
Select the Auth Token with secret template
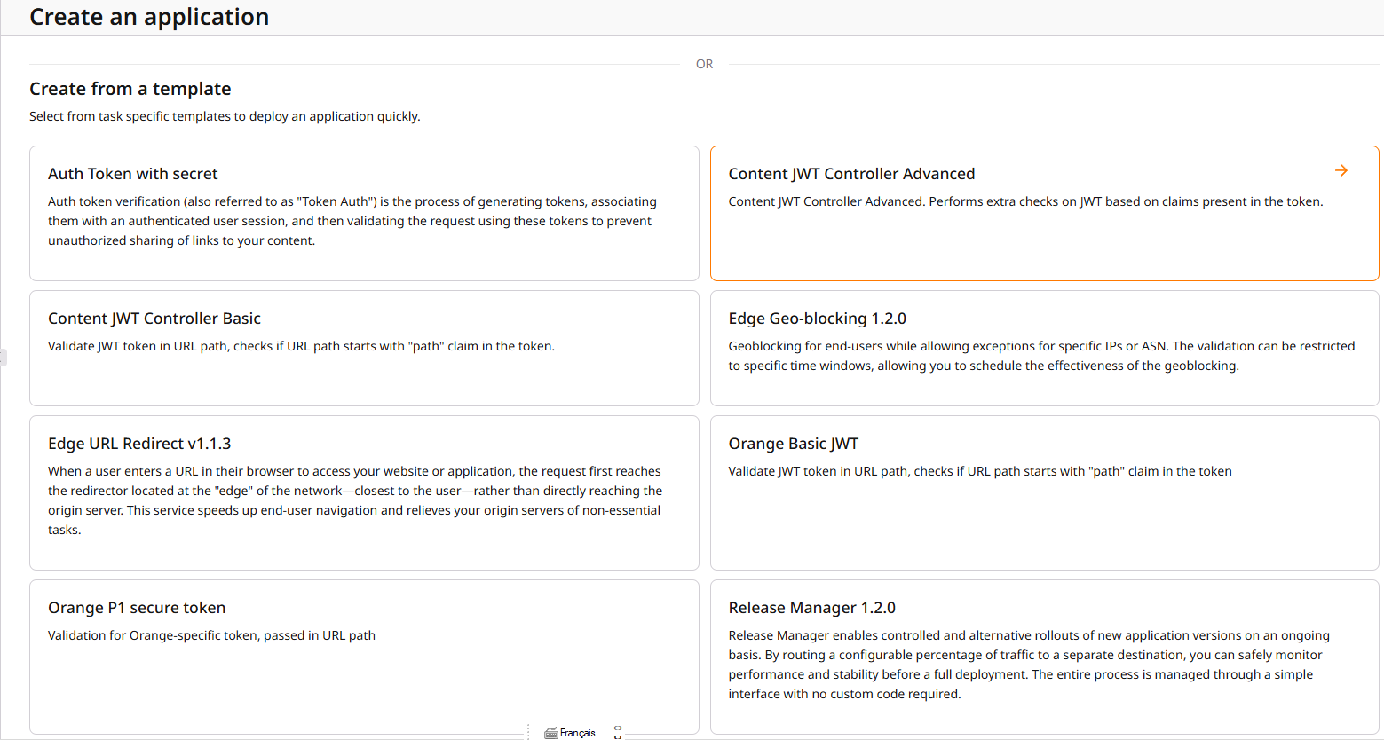(364, 213)
